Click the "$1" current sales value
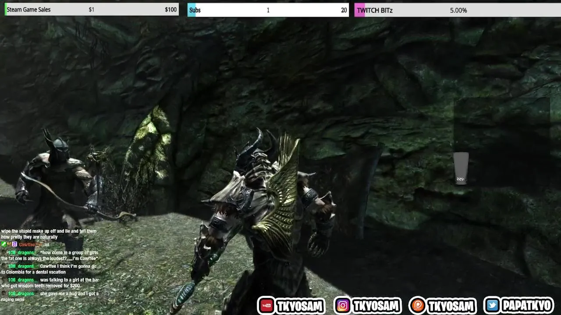The image size is (561, 315). coord(91,10)
